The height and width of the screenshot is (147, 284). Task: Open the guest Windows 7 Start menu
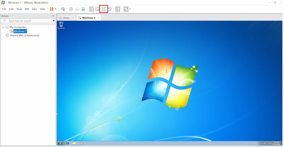point(60,143)
